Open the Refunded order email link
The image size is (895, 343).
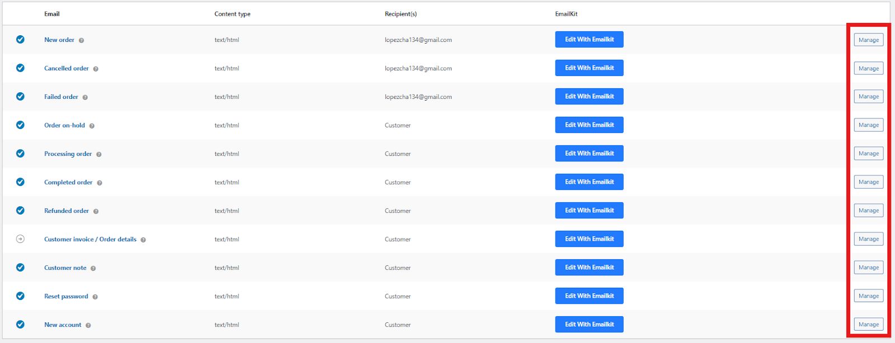[x=67, y=211]
